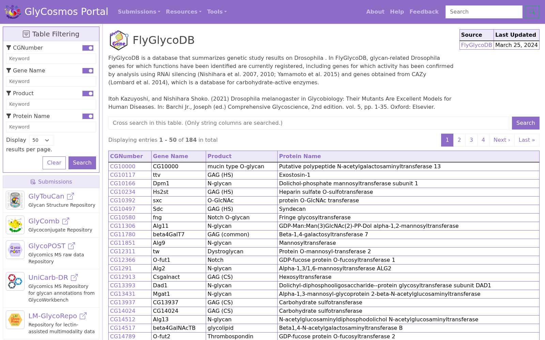Click the GlyComb repository thumbnail icon

[15, 225]
